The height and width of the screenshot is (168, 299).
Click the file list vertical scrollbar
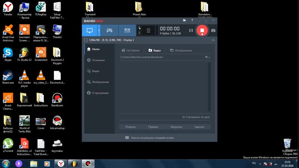(x=209, y=87)
